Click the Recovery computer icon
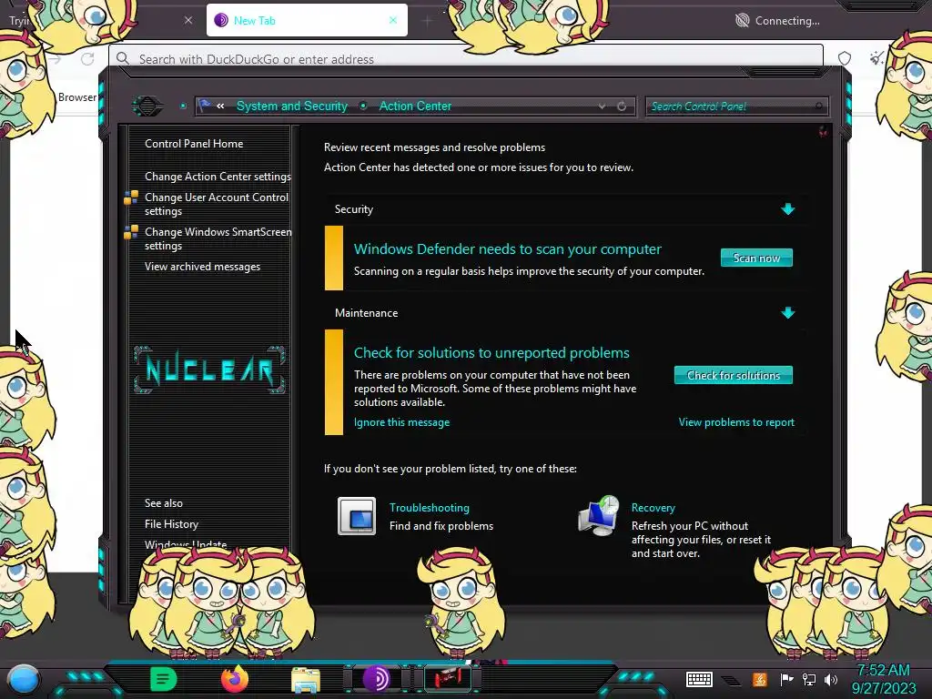Screen dimensions: 932x699 point(599,515)
